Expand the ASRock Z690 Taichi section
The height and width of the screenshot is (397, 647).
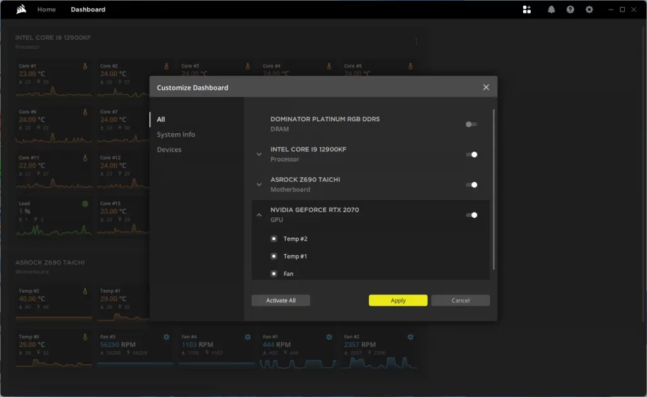point(259,185)
